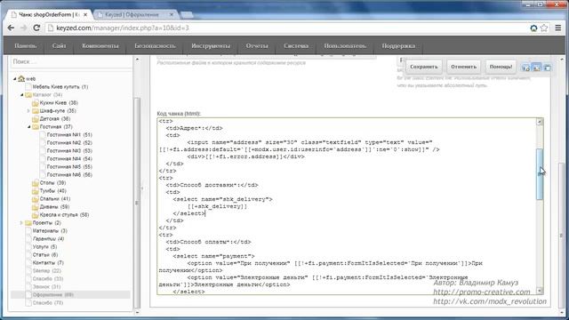Viewport: 569px width, 320px height.
Task: Open the Инструменты menu
Action: tap(211, 46)
